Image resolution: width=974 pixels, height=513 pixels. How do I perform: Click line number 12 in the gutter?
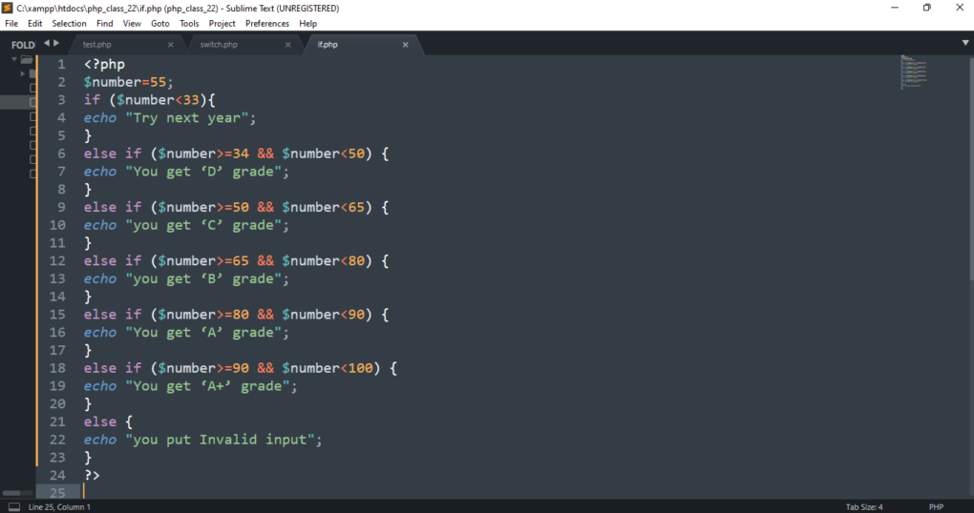tap(58, 261)
